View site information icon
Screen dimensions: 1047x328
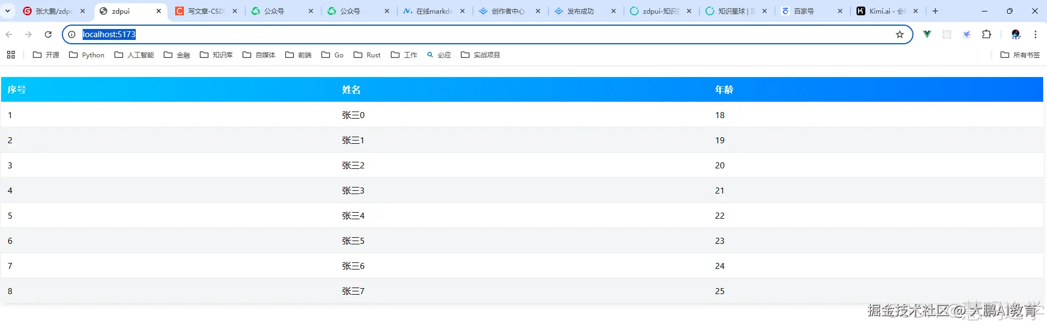click(72, 34)
